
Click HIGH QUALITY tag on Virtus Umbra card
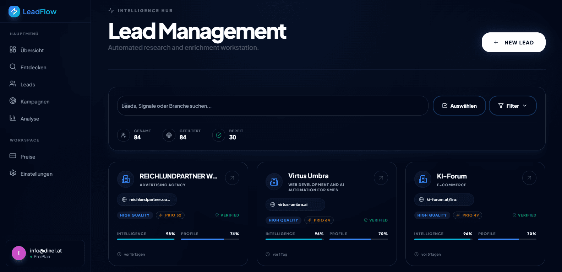point(283,220)
